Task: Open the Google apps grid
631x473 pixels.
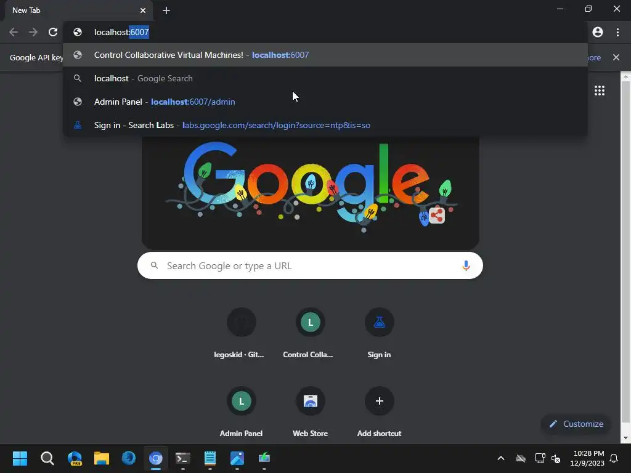Action: click(600, 91)
